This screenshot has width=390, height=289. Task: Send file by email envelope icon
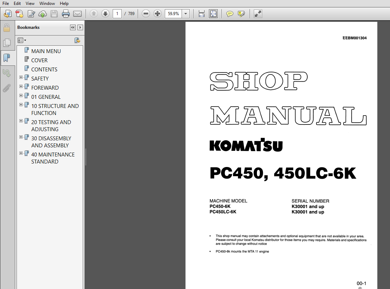[x=77, y=14]
